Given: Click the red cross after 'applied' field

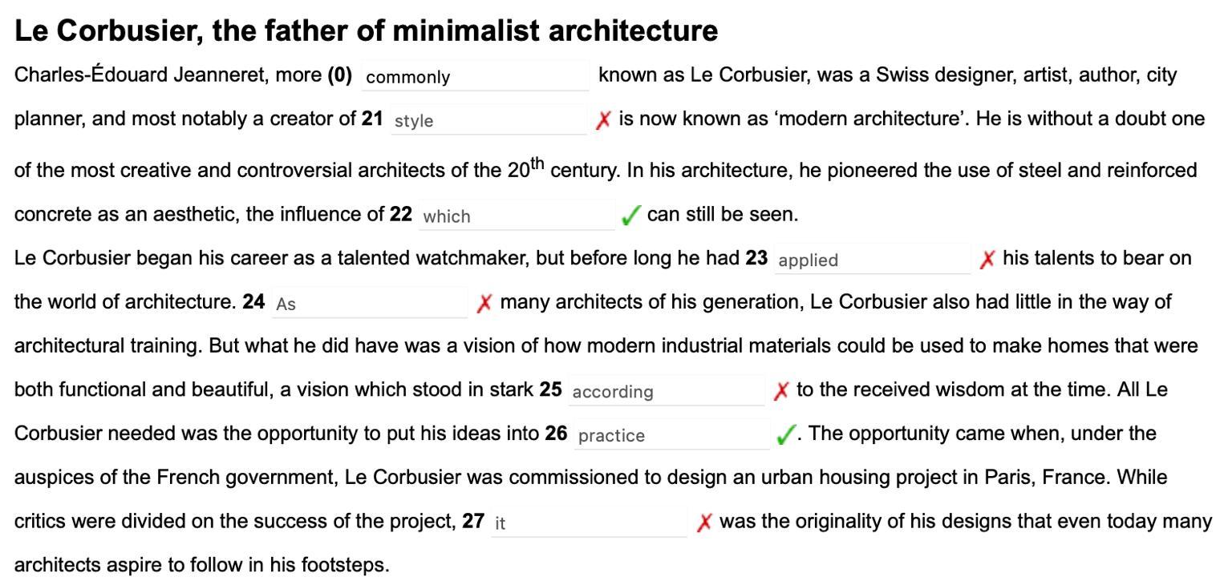Looking at the screenshot, I should pos(987,259).
